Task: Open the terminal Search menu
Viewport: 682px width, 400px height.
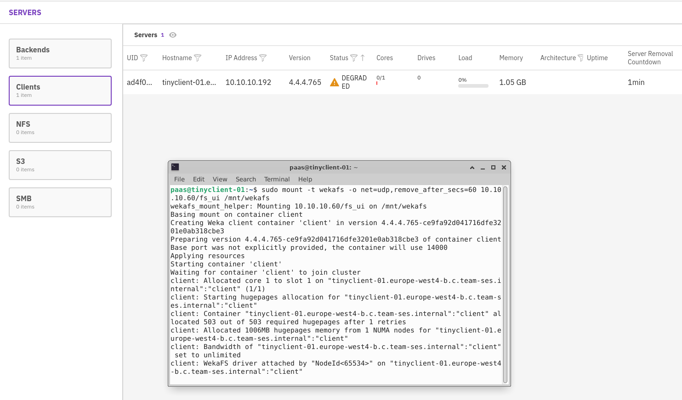Action: (246, 179)
